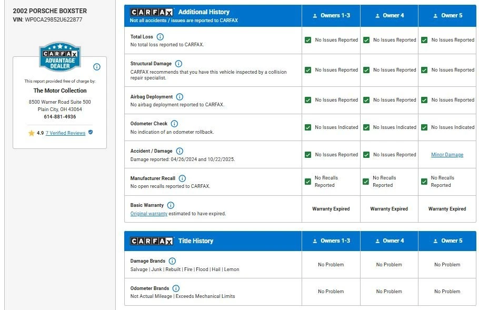Click Salvage | Junk | Rebuilt brands list
The width and height of the screenshot is (479, 310).
point(185,269)
